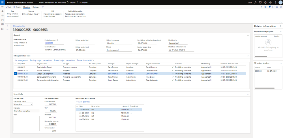This screenshot has height=138, width=283.
Task: Open the app launcher waffle icon
Action: tap(3, 2)
